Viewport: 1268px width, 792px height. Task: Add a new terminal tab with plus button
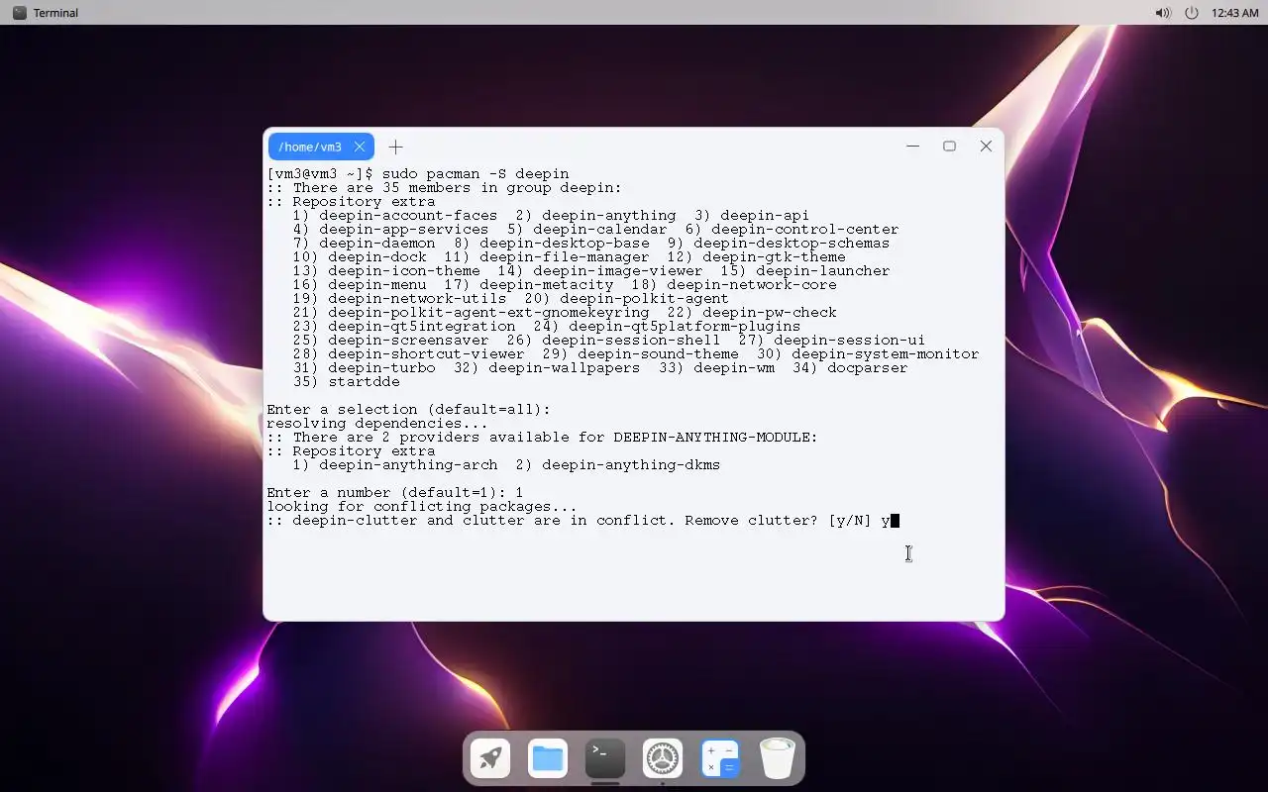395,147
